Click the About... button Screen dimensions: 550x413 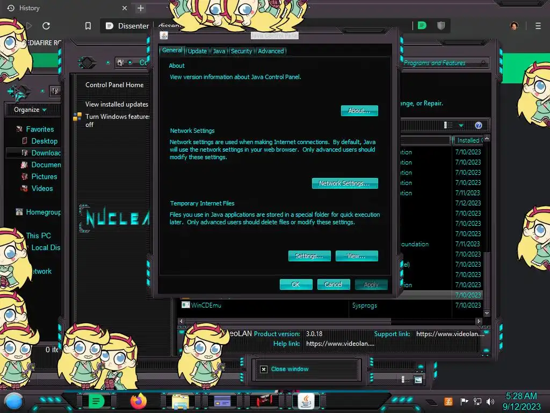pyautogui.click(x=359, y=111)
